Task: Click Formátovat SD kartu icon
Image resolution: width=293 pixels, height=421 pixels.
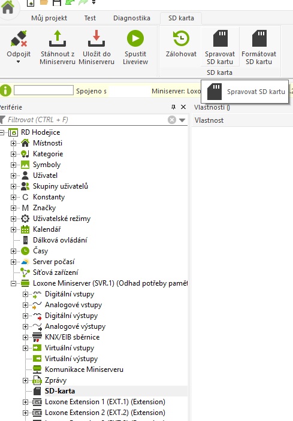Action: click(x=259, y=38)
